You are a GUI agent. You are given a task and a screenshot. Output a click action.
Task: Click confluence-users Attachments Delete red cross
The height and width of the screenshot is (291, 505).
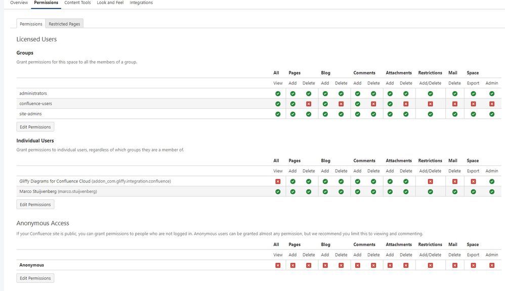click(x=406, y=104)
